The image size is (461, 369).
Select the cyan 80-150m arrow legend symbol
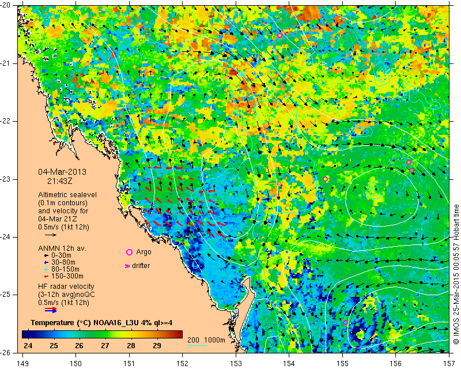coord(46,269)
